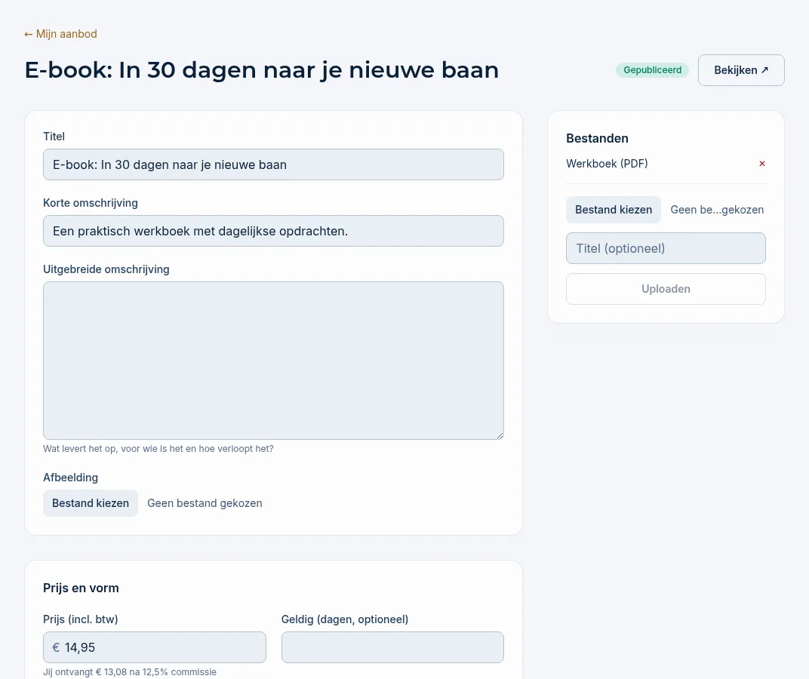Click the page heading E-book title
The height and width of the screenshot is (679, 809).
[x=262, y=70]
